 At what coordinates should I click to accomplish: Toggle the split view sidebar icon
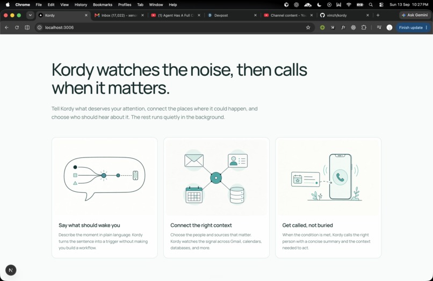click(27, 27)
